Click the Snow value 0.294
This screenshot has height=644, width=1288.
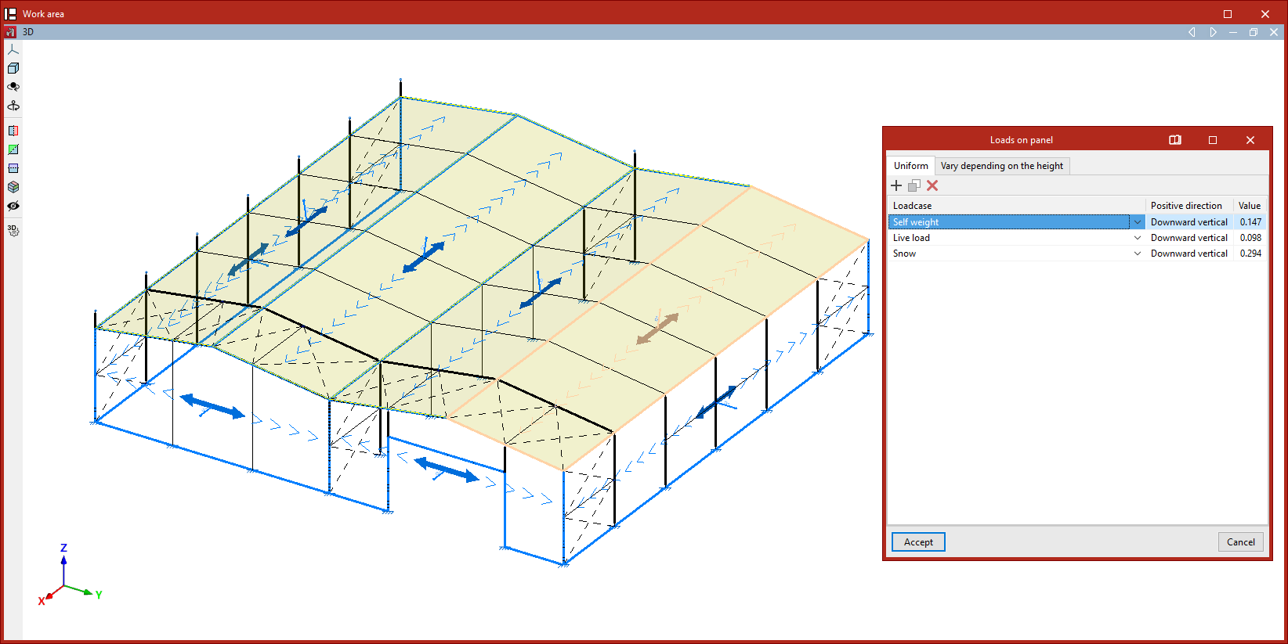pyautogui.click(x=1250, y=254)
